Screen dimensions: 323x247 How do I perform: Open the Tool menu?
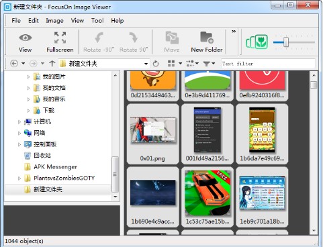point(97,21)
